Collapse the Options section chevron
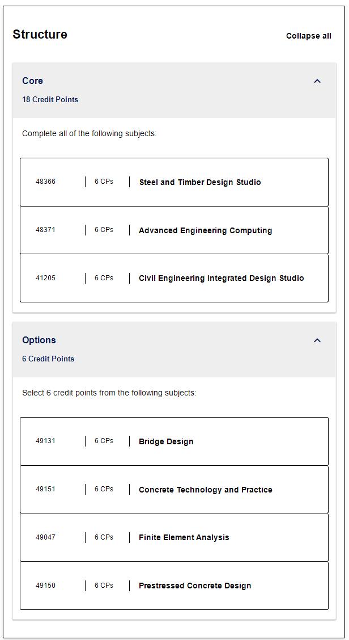Viewport: 349px width, 640px height. [x=317, y=340]
